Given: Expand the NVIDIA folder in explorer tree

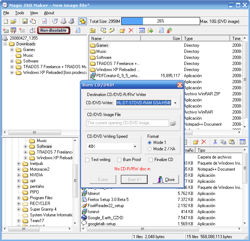Looking at the screenshot, I should 19,175.
